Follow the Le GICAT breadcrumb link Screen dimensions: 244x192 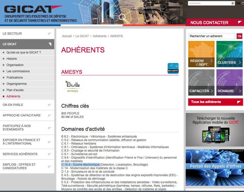click(82, 36)
